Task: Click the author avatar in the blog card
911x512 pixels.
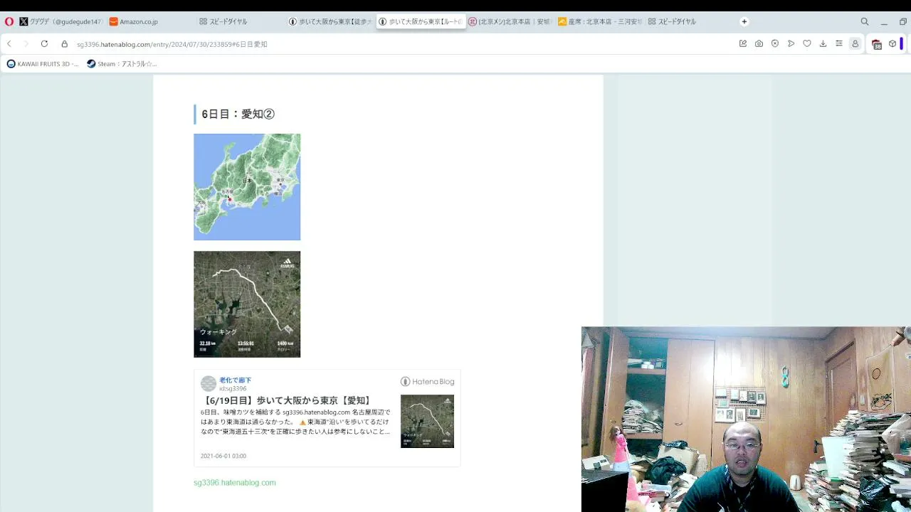Action: (209, 384)
